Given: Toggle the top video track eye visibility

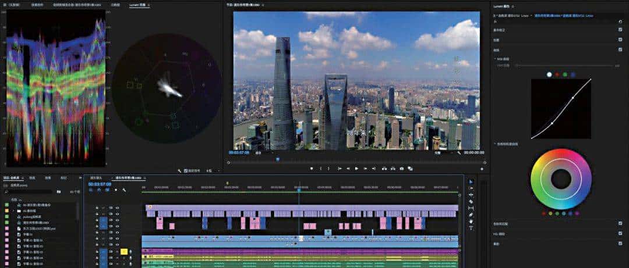Looking at the screenshot, I should (x=117, y=208).
